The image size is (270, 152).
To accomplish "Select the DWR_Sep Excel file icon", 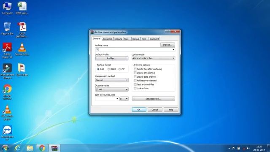I will click(22, 8).
